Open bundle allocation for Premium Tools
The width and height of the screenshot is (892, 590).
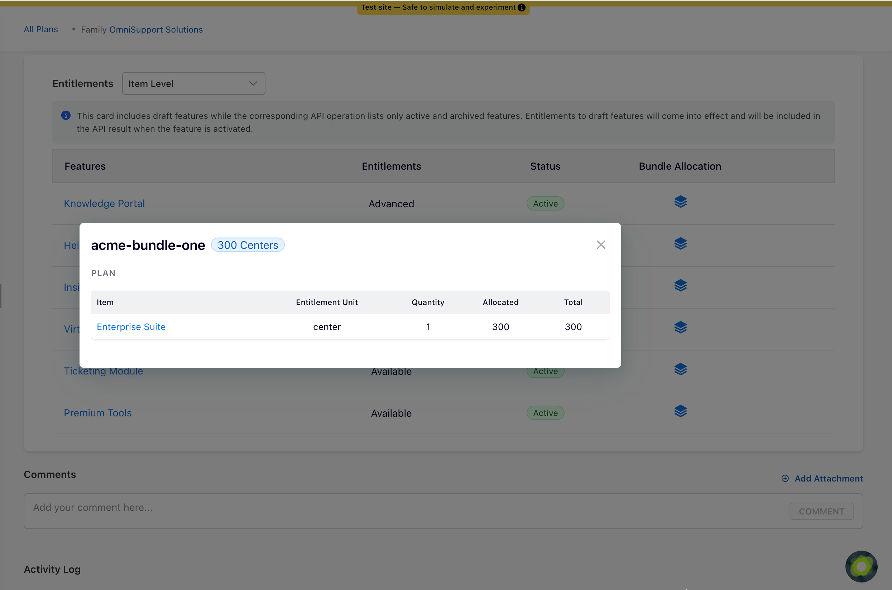[680, 411]
